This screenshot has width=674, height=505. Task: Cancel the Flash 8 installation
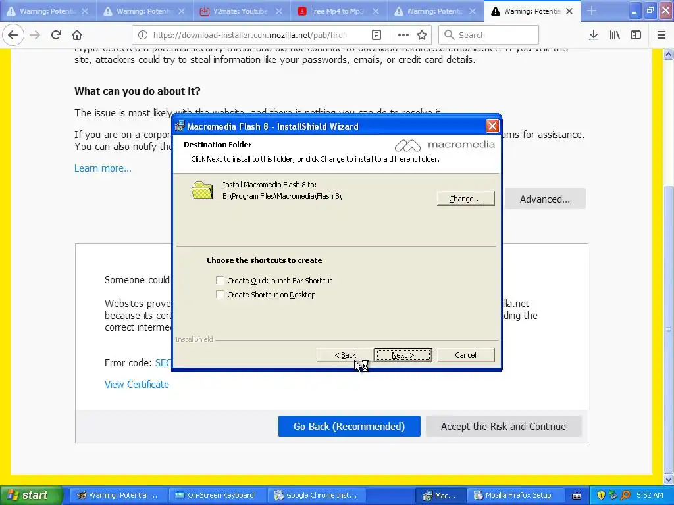pos(465,355)
